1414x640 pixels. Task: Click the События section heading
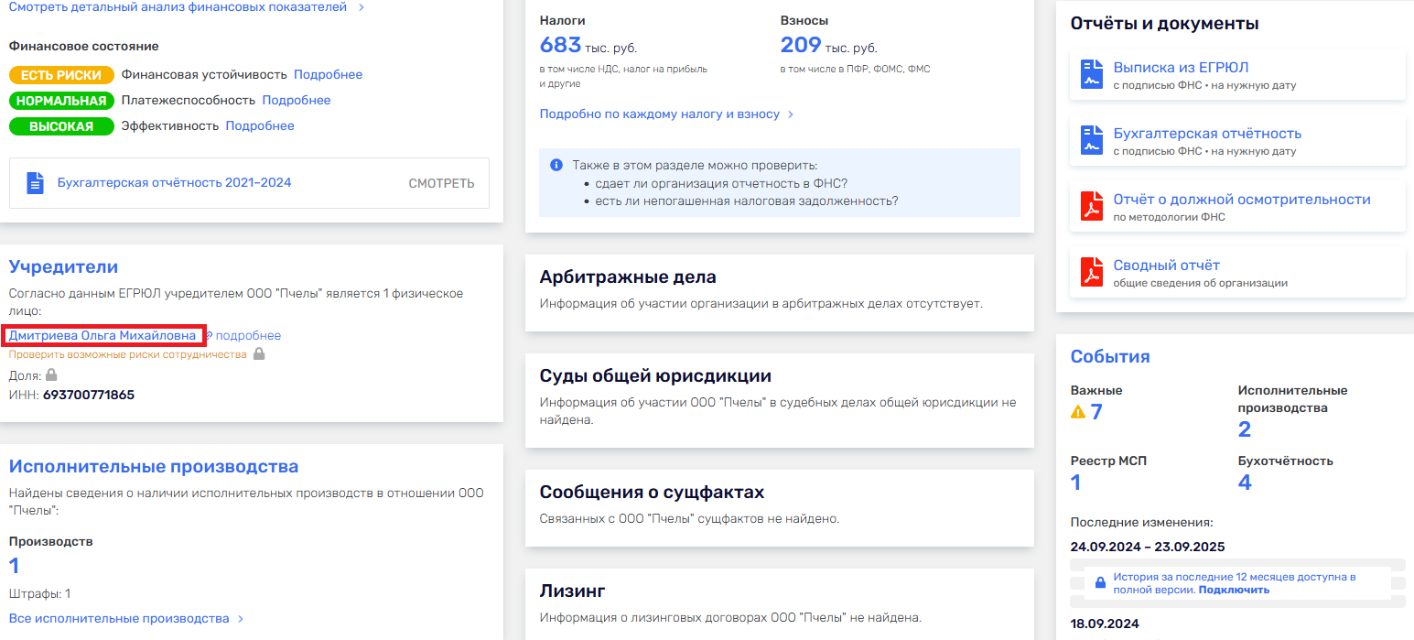pos(1110,357)
